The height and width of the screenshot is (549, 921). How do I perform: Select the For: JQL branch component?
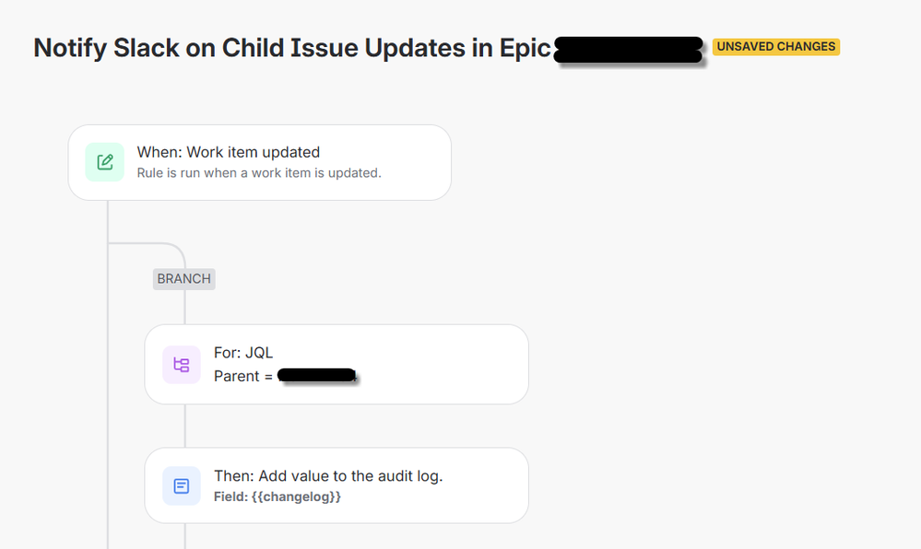(x=336, y=364)
